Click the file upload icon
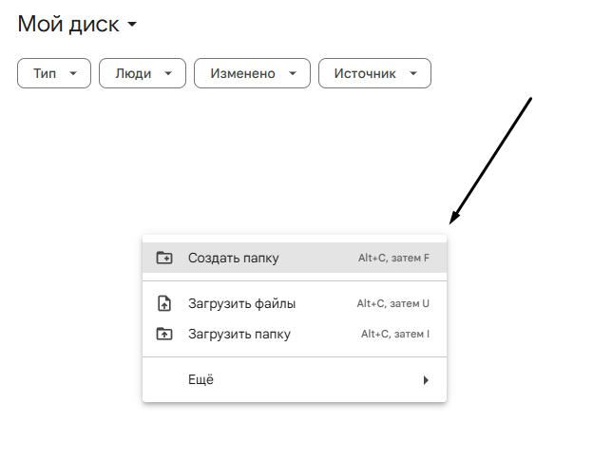593x462 pixels. tap(164, 303)
